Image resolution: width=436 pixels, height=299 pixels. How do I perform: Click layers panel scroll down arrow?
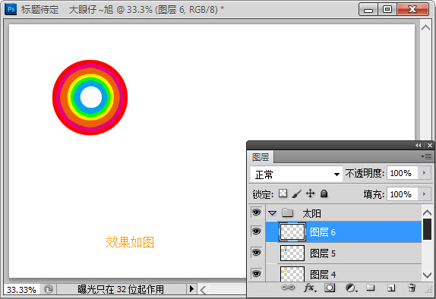427,275
